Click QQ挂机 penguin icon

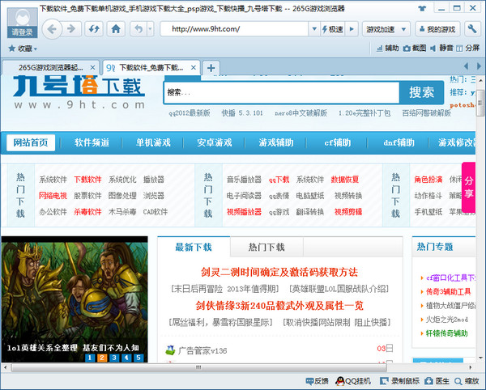tap(341, 381)
